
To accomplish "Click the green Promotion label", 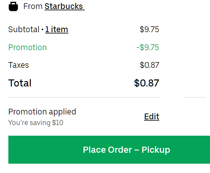I will point(28,47).
